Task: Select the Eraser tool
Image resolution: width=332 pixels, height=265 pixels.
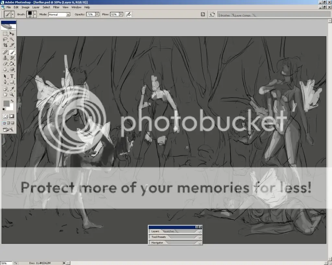Action: (x=5, y=64)
